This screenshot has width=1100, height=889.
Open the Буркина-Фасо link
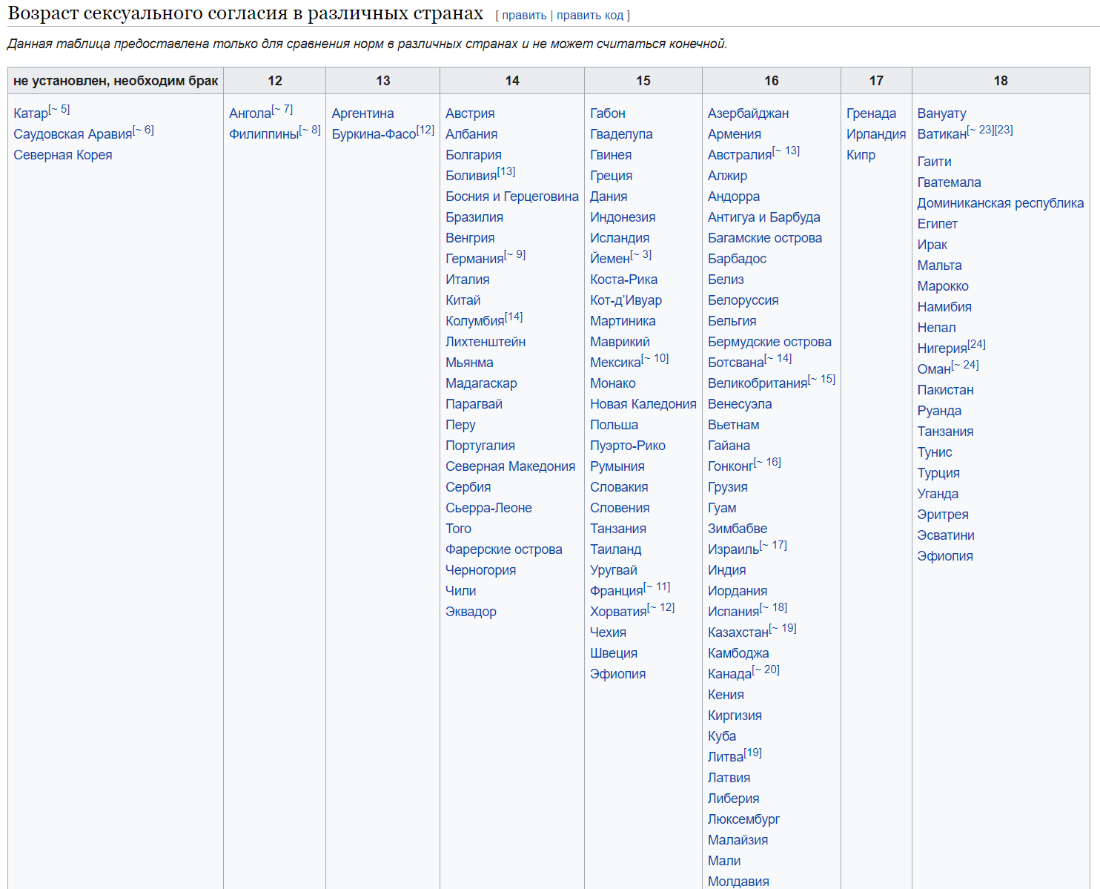(374, 134)
